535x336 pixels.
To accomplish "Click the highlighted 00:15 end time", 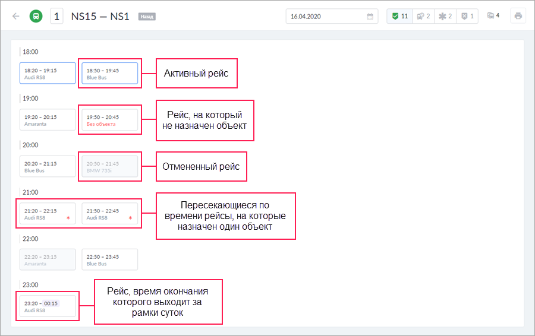I will 51,303.
